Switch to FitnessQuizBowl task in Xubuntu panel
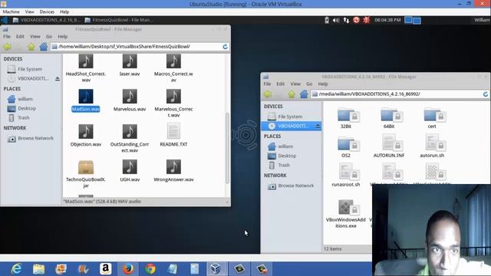This screenshot has height=276, width=491. click(120, 20)
